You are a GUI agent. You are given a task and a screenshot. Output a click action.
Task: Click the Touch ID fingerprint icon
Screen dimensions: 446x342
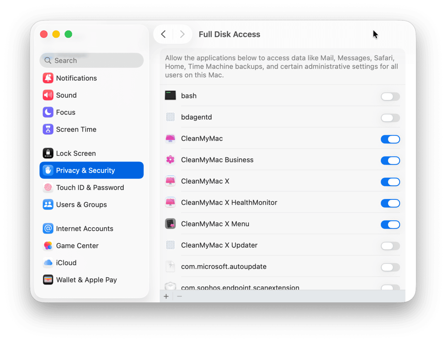point(48,187)
